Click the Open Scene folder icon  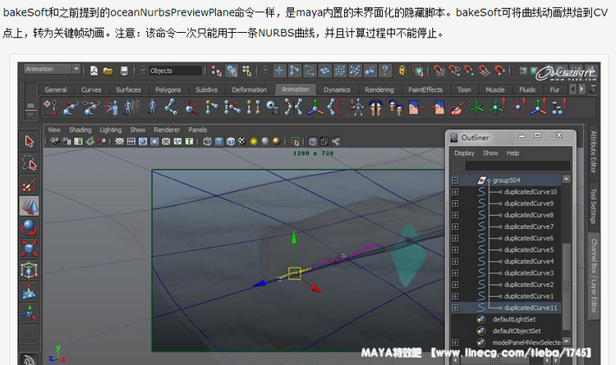pos(108,71)
